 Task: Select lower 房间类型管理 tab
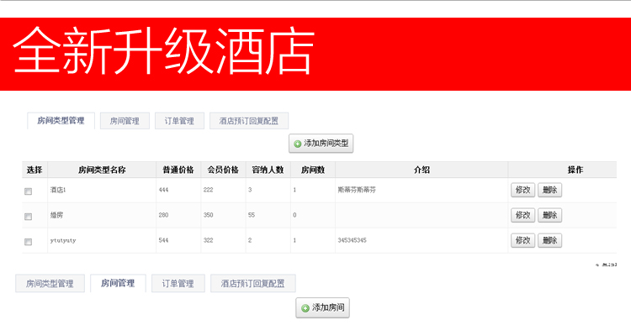tap(50, 284)
